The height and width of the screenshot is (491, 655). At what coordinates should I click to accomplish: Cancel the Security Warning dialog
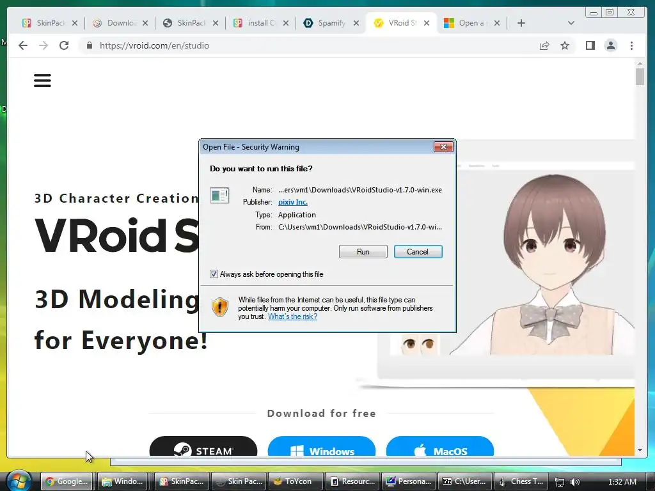[418, 252]
